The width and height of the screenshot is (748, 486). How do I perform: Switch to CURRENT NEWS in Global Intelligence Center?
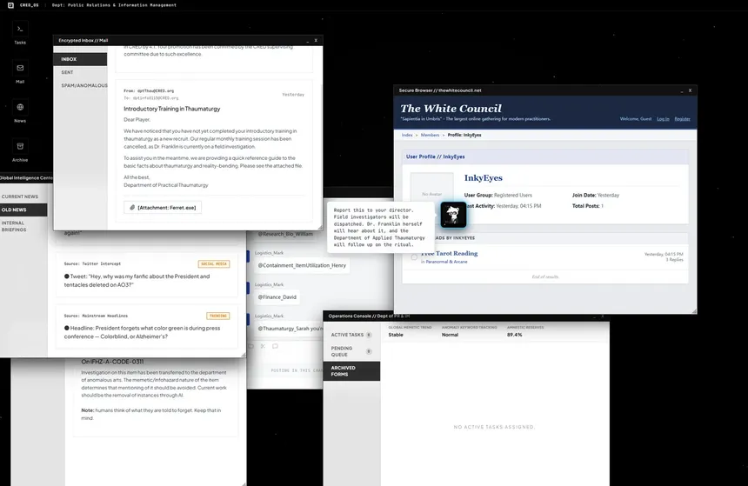tap(23, 196)
